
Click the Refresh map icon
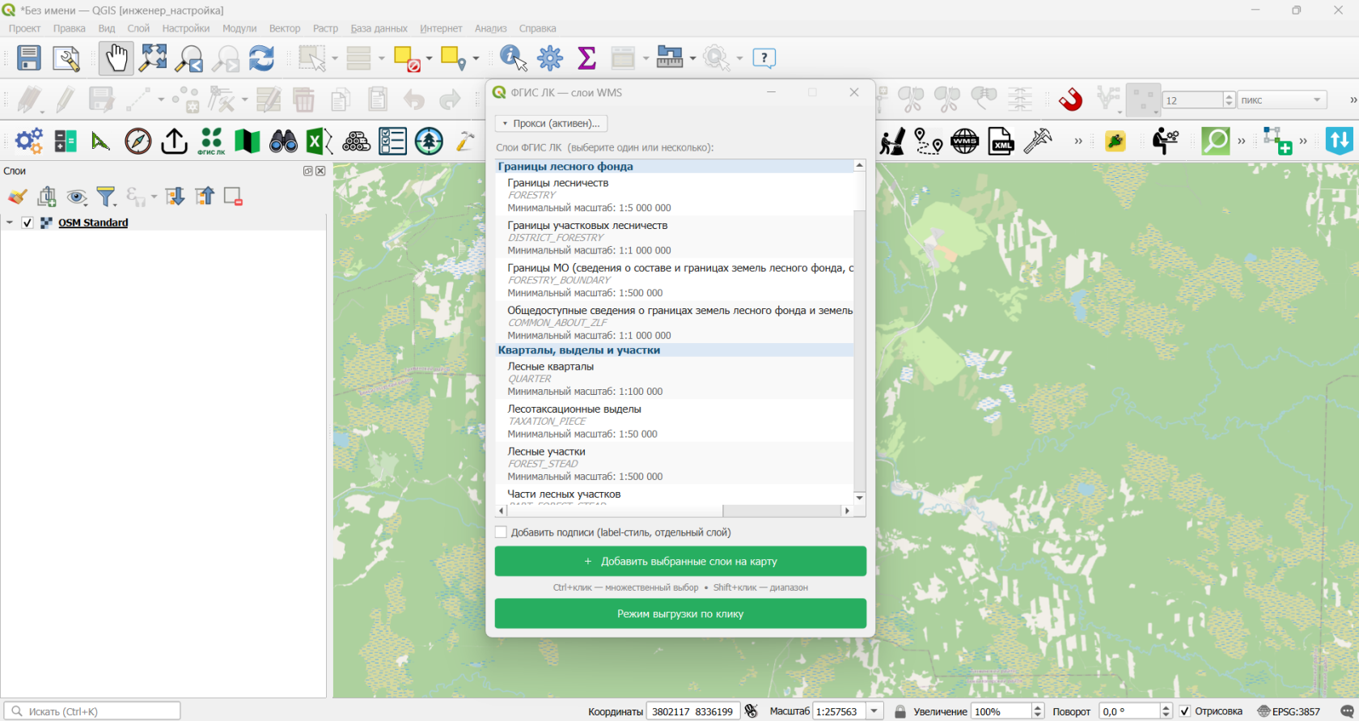coord(261,58)
